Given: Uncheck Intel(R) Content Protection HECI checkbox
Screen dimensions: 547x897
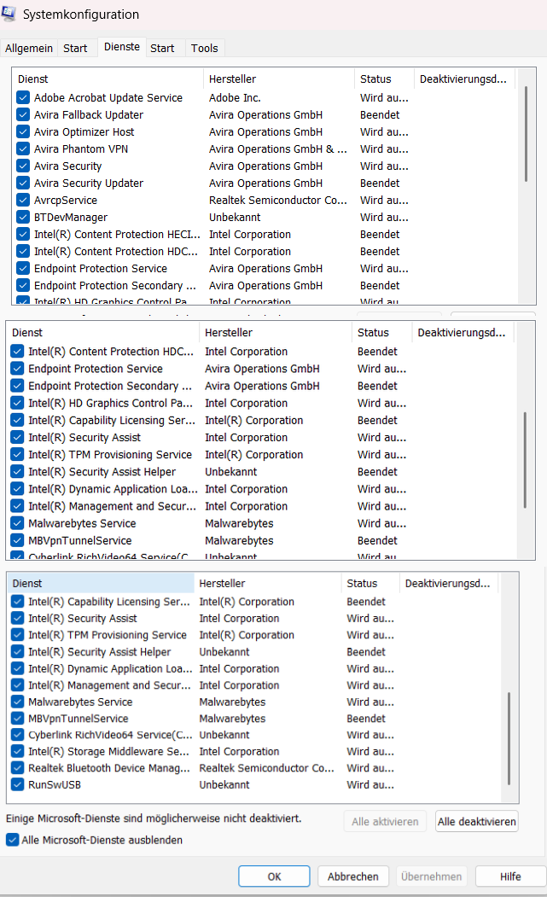Looking at the screenshot, I should [23, 235].
